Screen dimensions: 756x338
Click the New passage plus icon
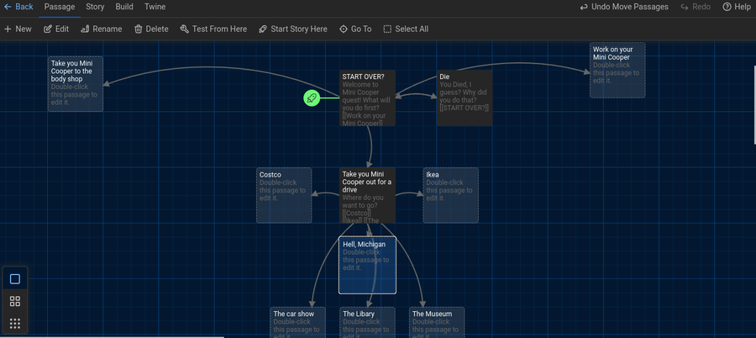[x=8, y=29]
